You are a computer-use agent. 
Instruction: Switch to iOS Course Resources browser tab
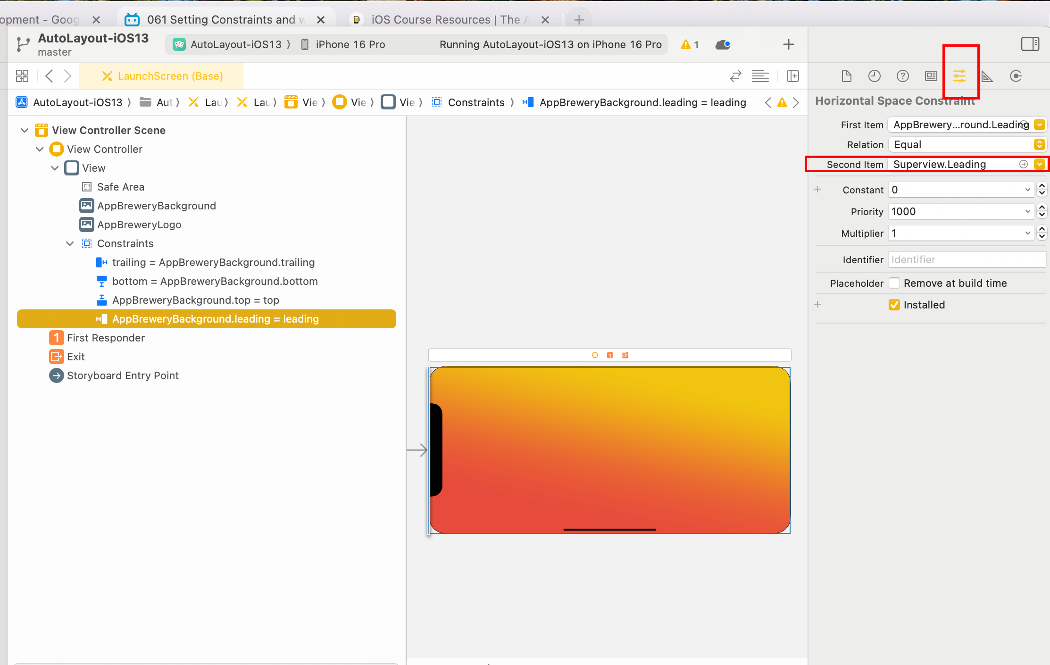point(450,19)
